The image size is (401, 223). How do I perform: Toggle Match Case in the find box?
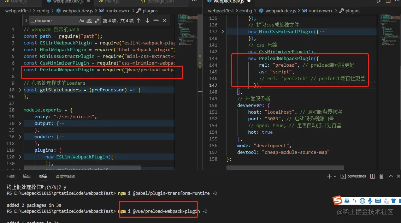coord(82,21)
